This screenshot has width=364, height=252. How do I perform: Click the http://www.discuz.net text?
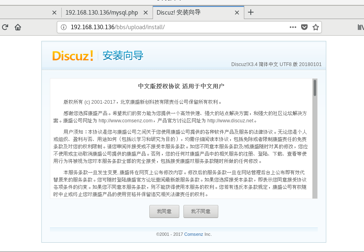230,121
